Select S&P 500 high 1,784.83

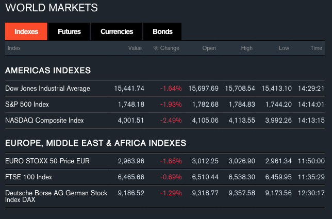tap(242, 104)
